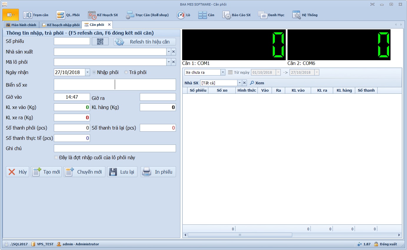
Task: Click Refesh tín hiệu cân button
Action: [145, 42]
